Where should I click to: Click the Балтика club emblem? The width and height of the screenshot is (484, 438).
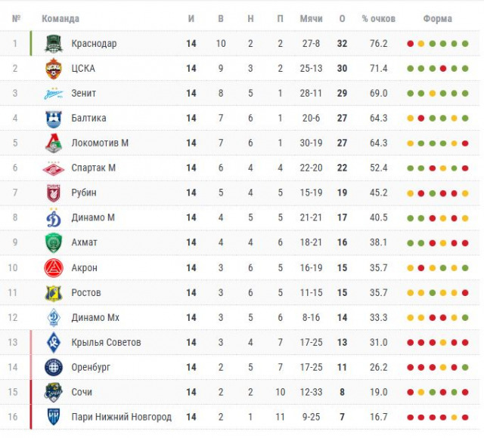point(53,119)
